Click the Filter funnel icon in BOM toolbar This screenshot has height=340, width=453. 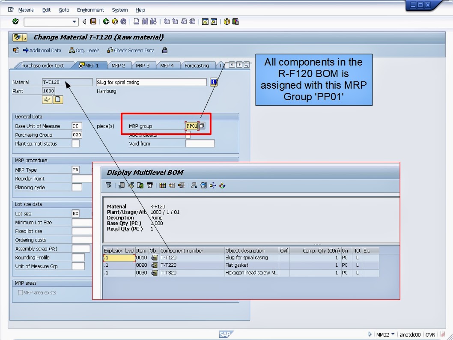click(x=109, y=185)
